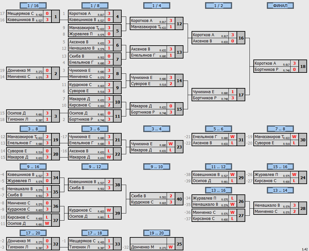Click match number 33 box

tap(117, 244)
